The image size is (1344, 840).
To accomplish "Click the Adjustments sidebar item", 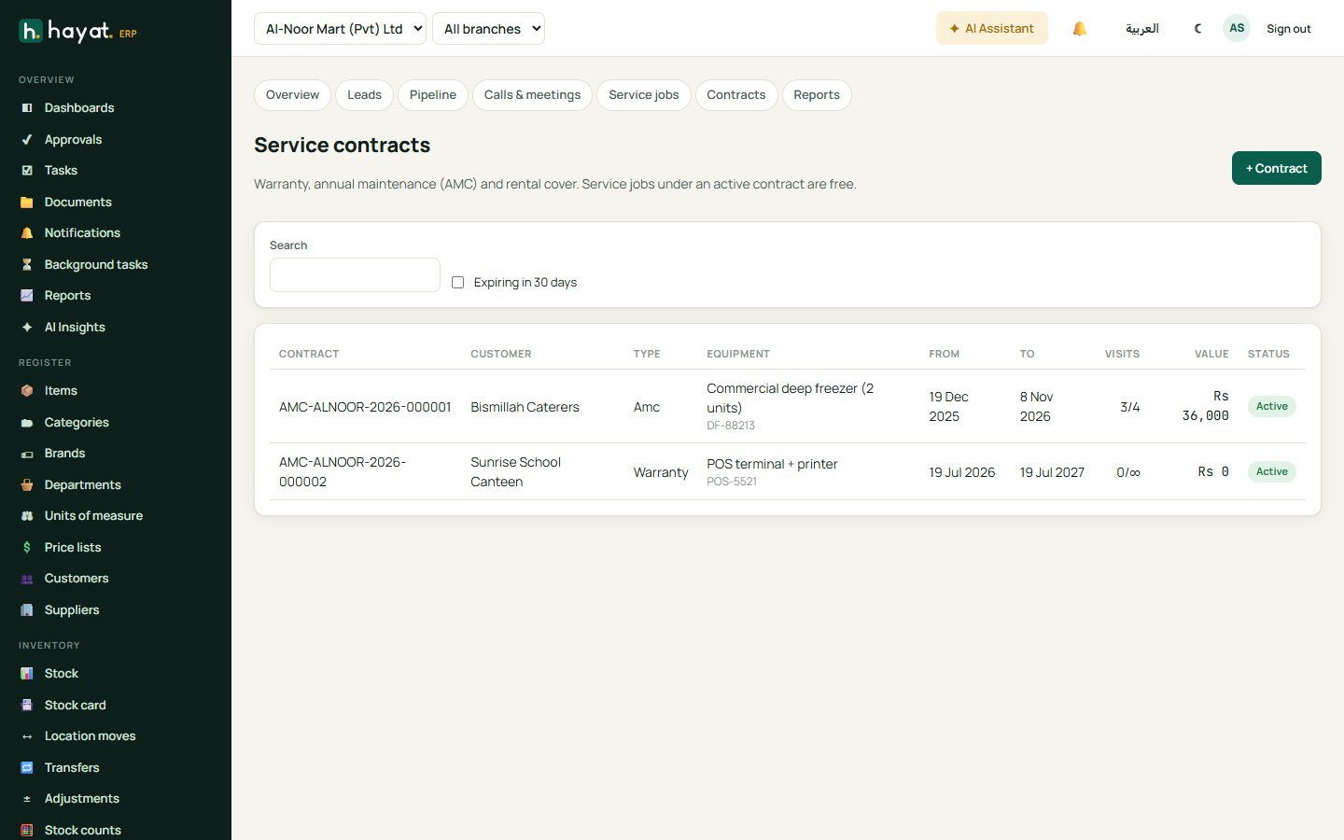I will coord(82,799).
